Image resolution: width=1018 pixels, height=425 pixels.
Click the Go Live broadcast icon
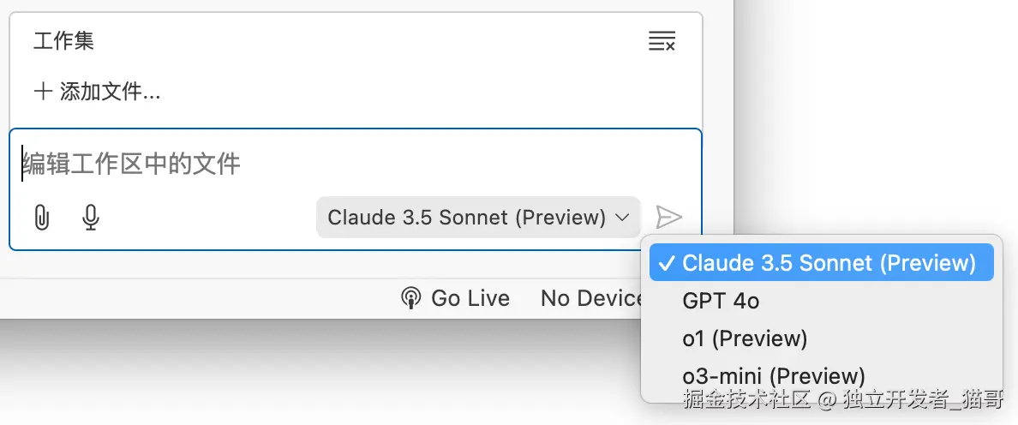pos(411,298)
